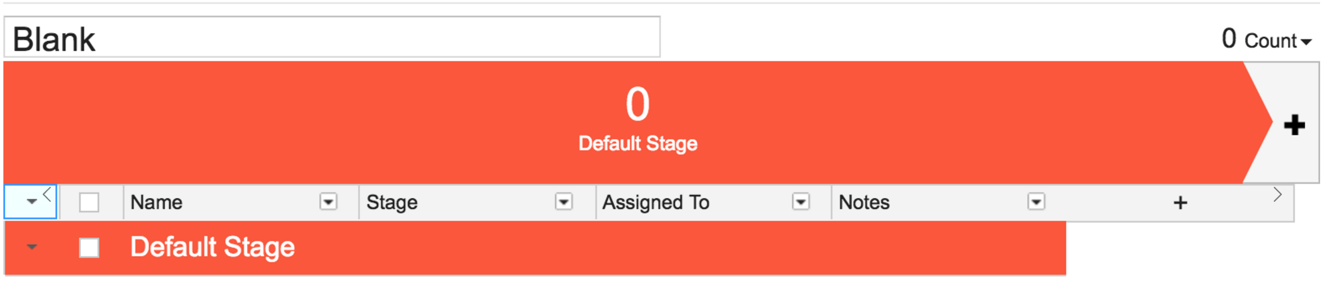This screenshot has height=285, width=1328.
Task: Sort by the Name column header
Action: [x=157, y=202]
